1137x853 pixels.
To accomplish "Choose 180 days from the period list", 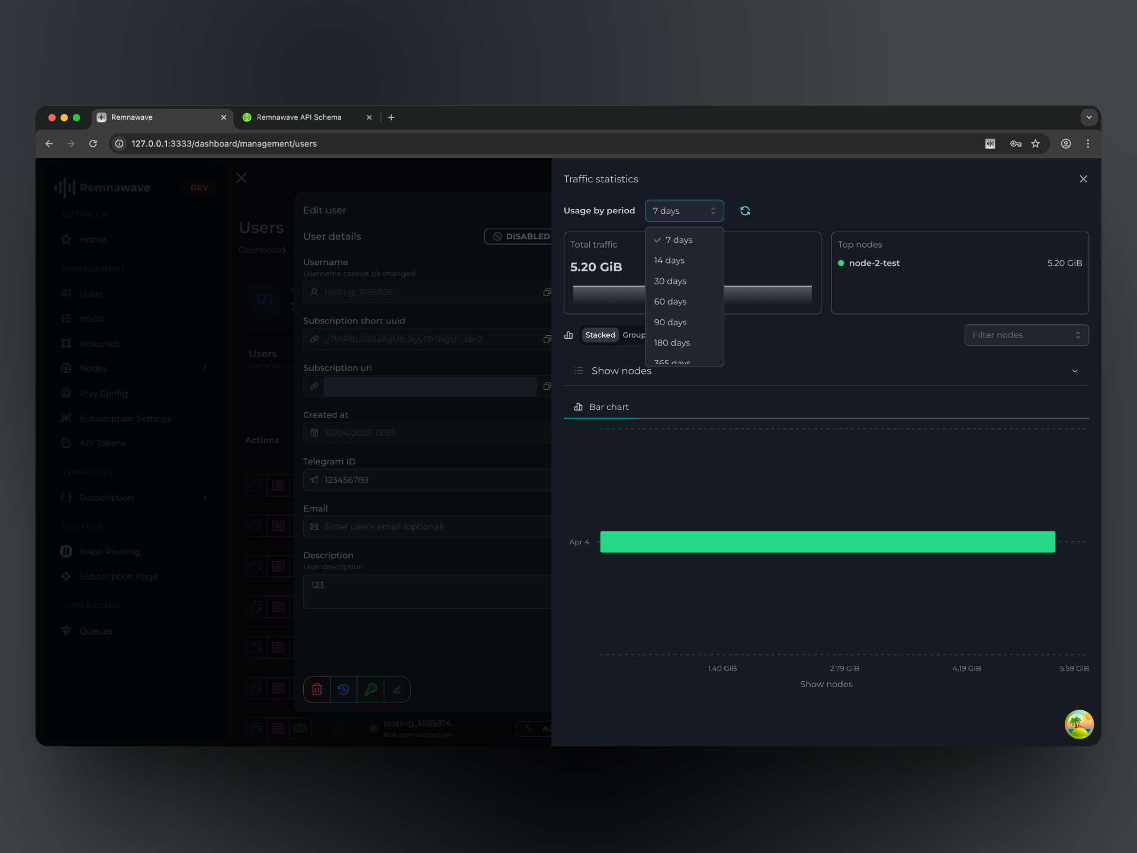I will point(684,343).
